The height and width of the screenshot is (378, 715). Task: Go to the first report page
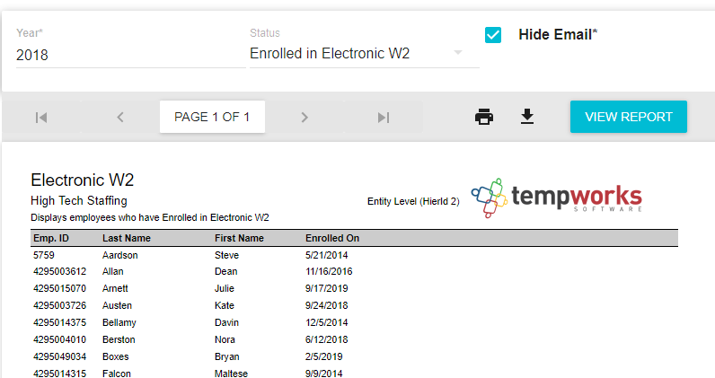click(40, 117)
